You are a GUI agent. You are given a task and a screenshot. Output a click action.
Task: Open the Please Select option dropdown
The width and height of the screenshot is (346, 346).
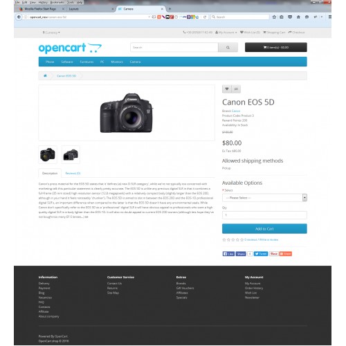264,198
